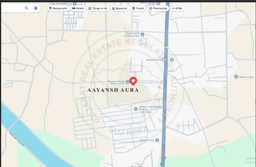Show Transit options chip
This screenshot has height=167, width=256.
tap(138, 8)
